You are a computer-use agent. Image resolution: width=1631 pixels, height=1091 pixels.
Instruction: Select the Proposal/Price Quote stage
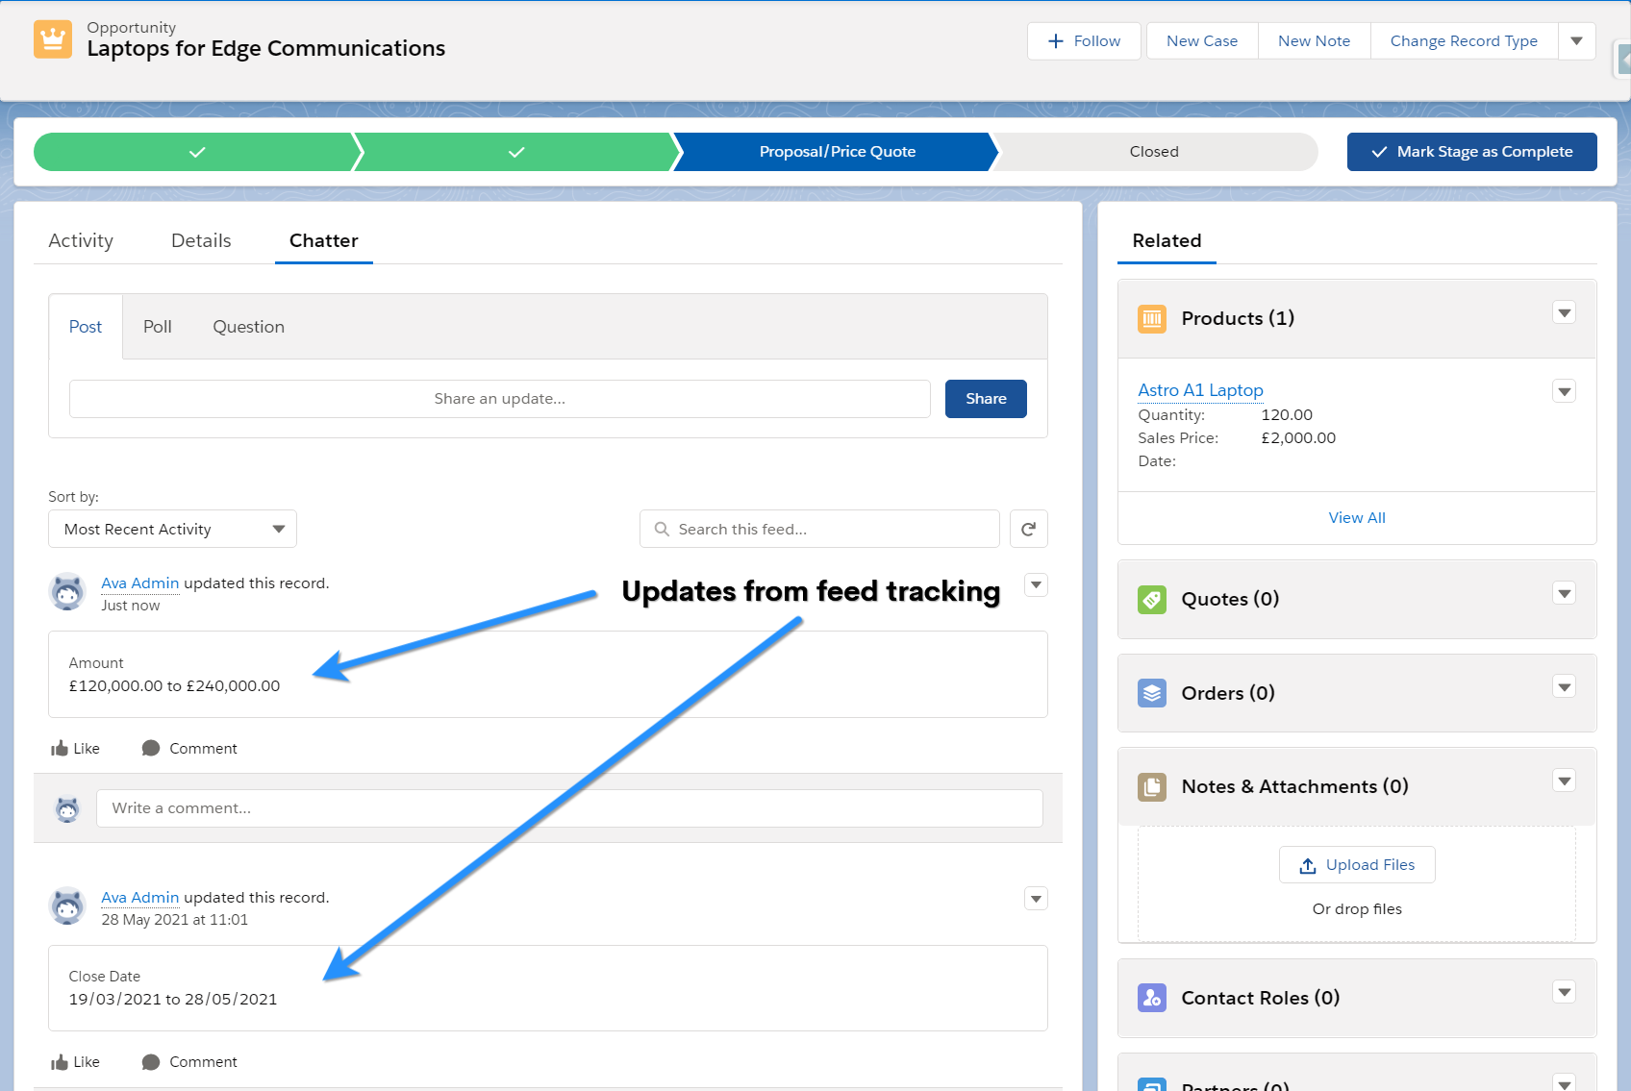tap(837, 152)
